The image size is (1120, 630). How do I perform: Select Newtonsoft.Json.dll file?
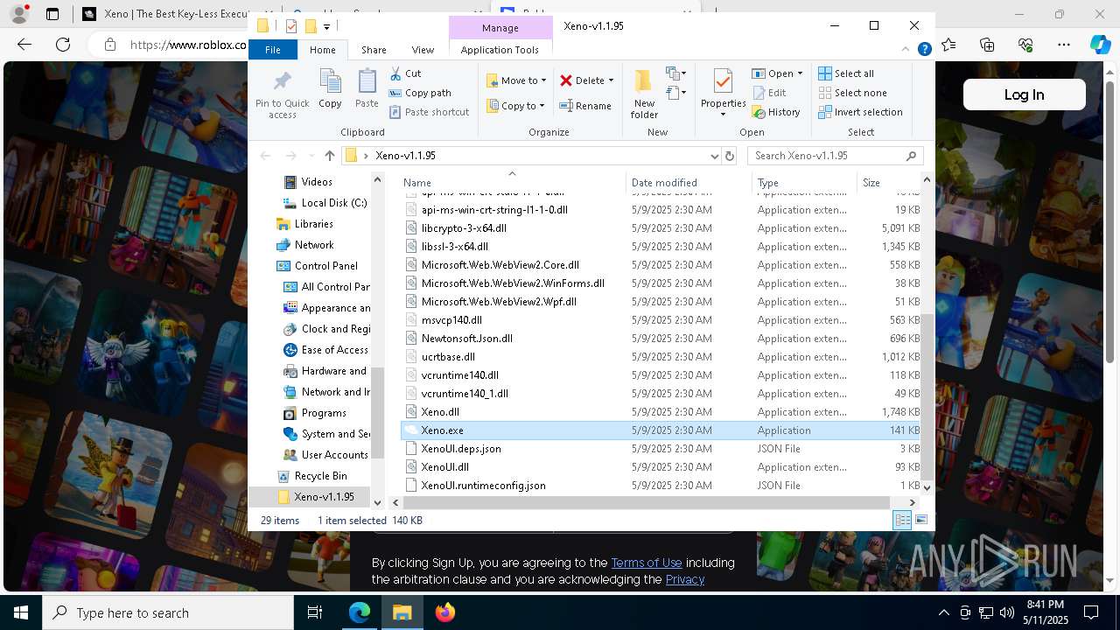pyautogui.click(x=661, y=339)
